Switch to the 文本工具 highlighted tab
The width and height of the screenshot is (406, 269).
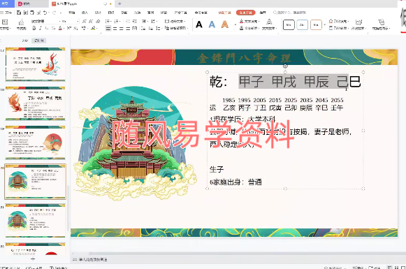tap(245, 13)
